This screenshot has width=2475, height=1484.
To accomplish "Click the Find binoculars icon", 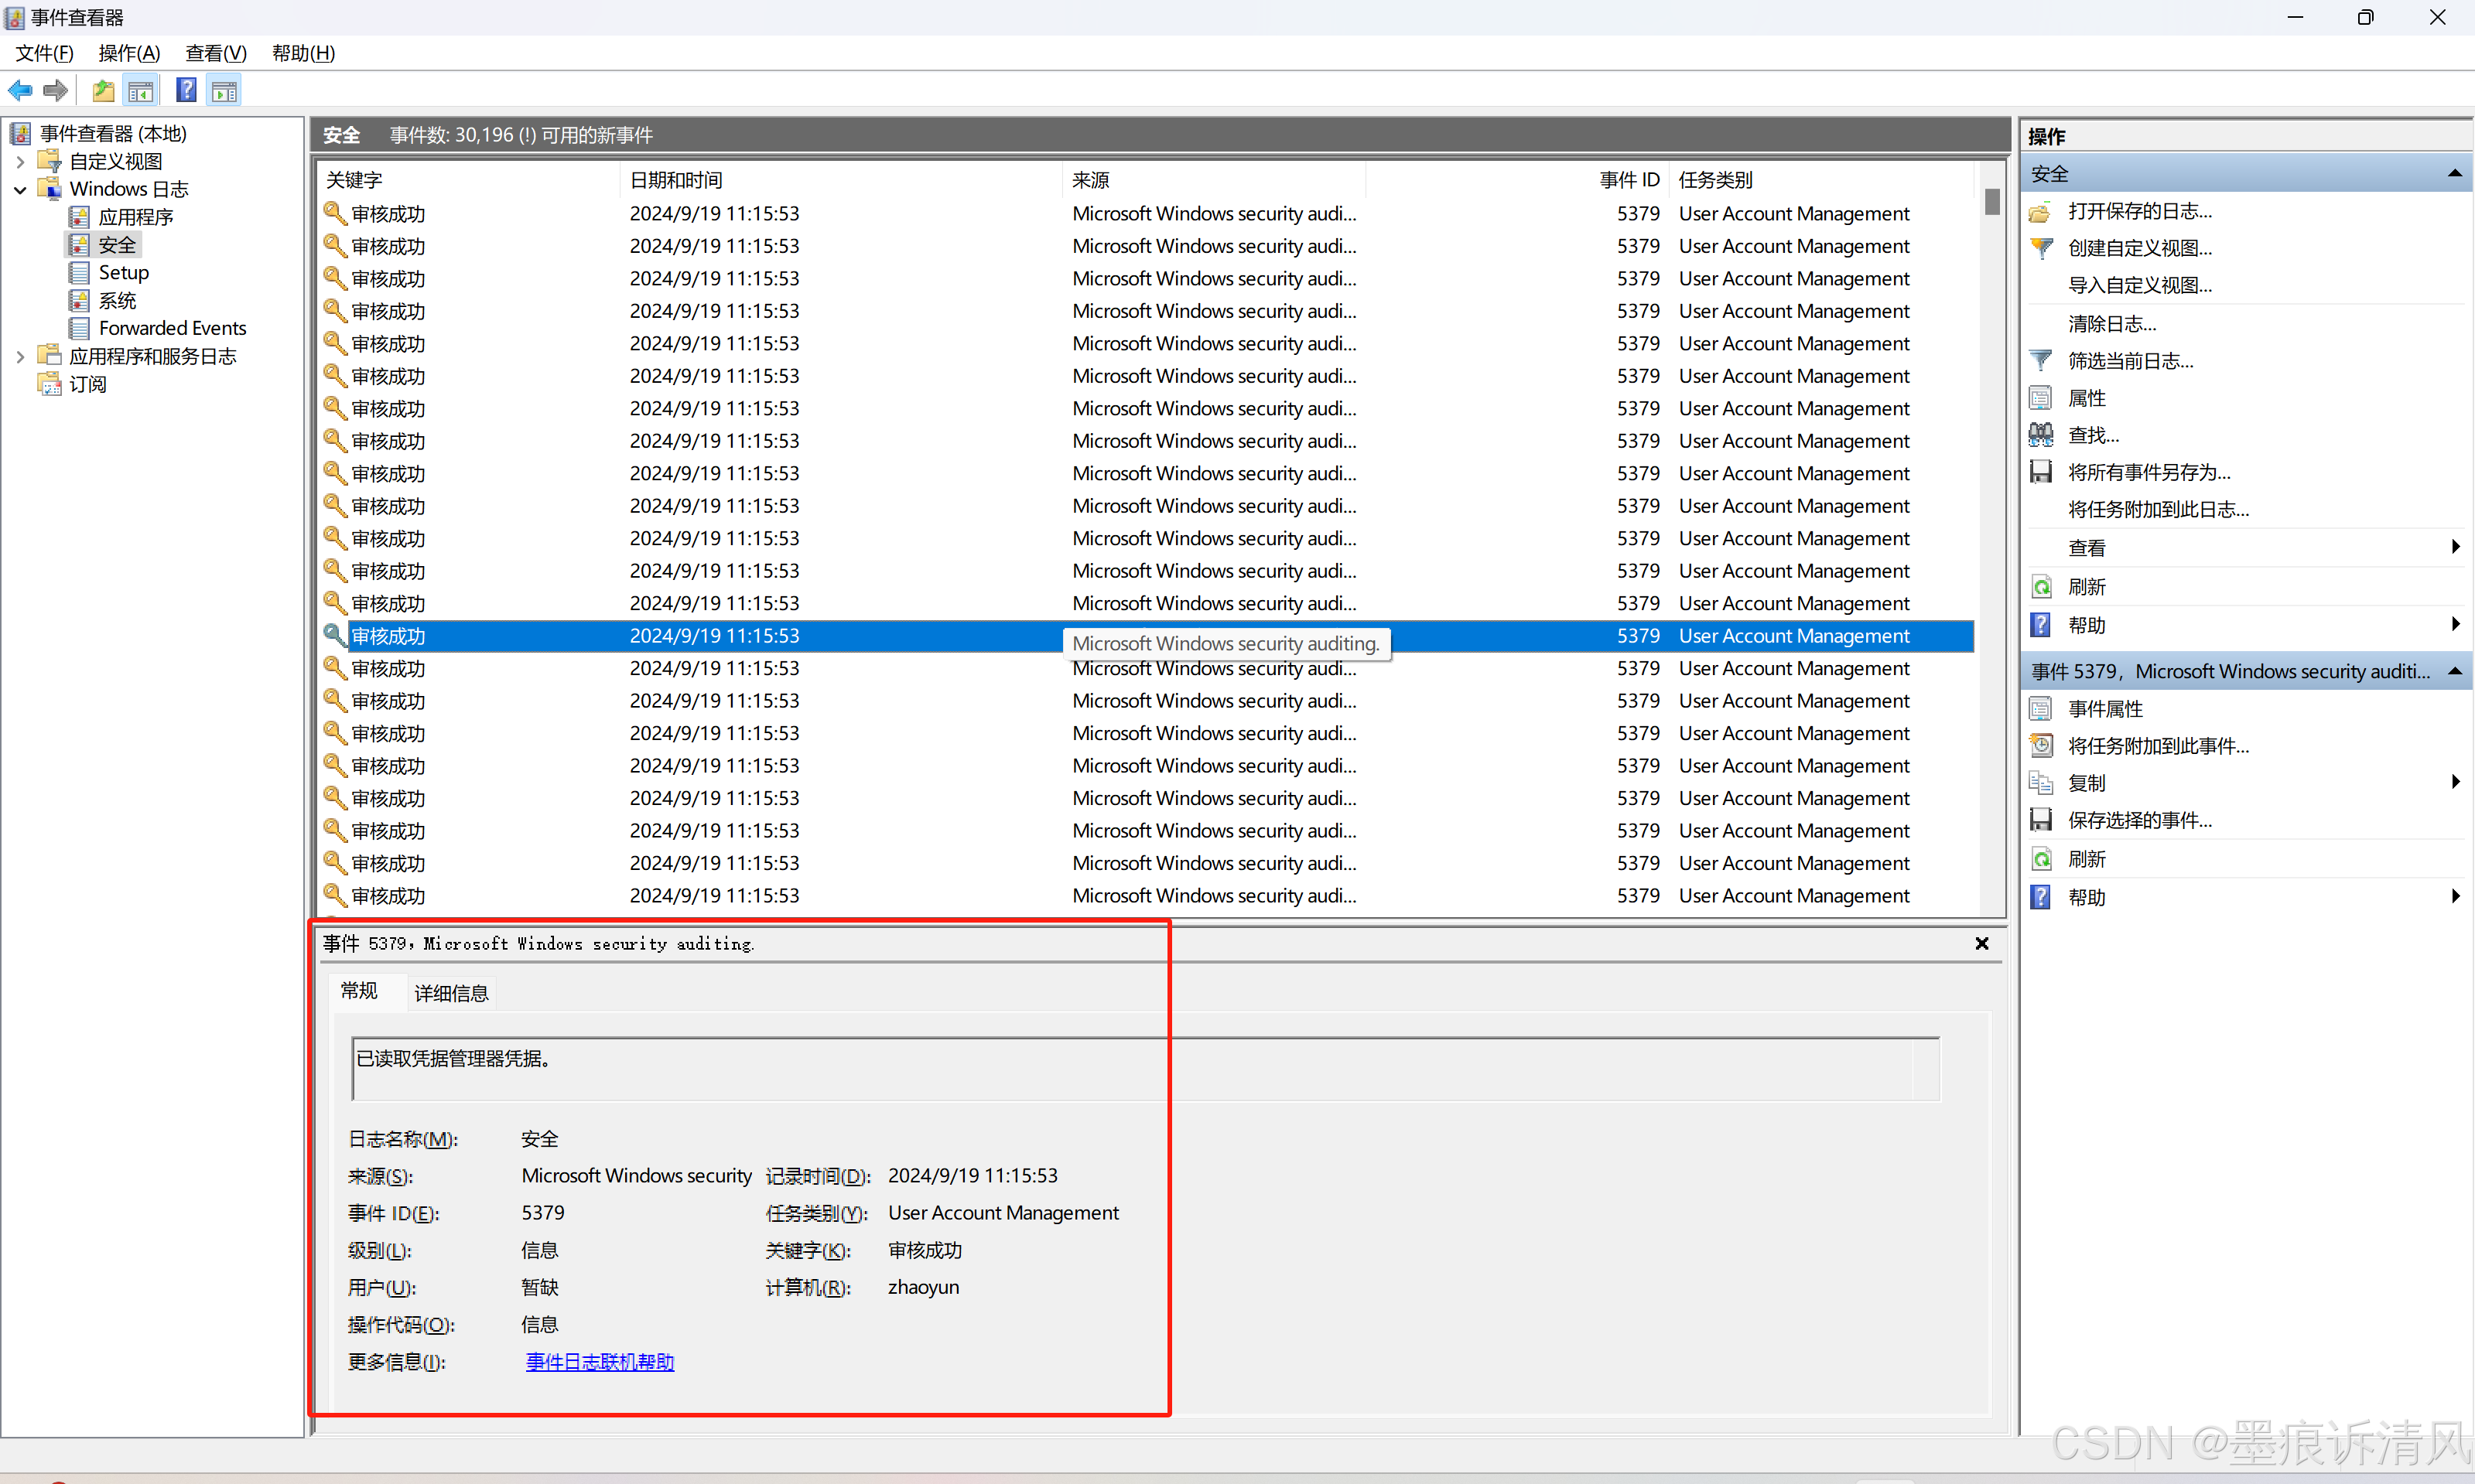I will coord(2041,435).
